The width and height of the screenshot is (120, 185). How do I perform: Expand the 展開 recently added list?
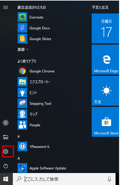pyautogui.click(x=23, y=49)
